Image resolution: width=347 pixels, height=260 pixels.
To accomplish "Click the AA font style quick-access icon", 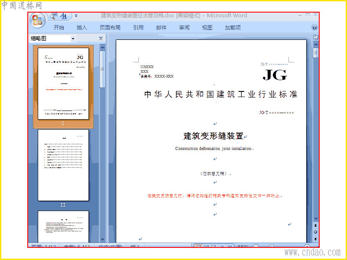I will (x=64, y=16).
